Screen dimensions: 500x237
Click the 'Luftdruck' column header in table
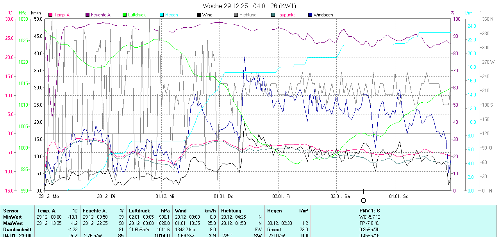click(140, 211)
